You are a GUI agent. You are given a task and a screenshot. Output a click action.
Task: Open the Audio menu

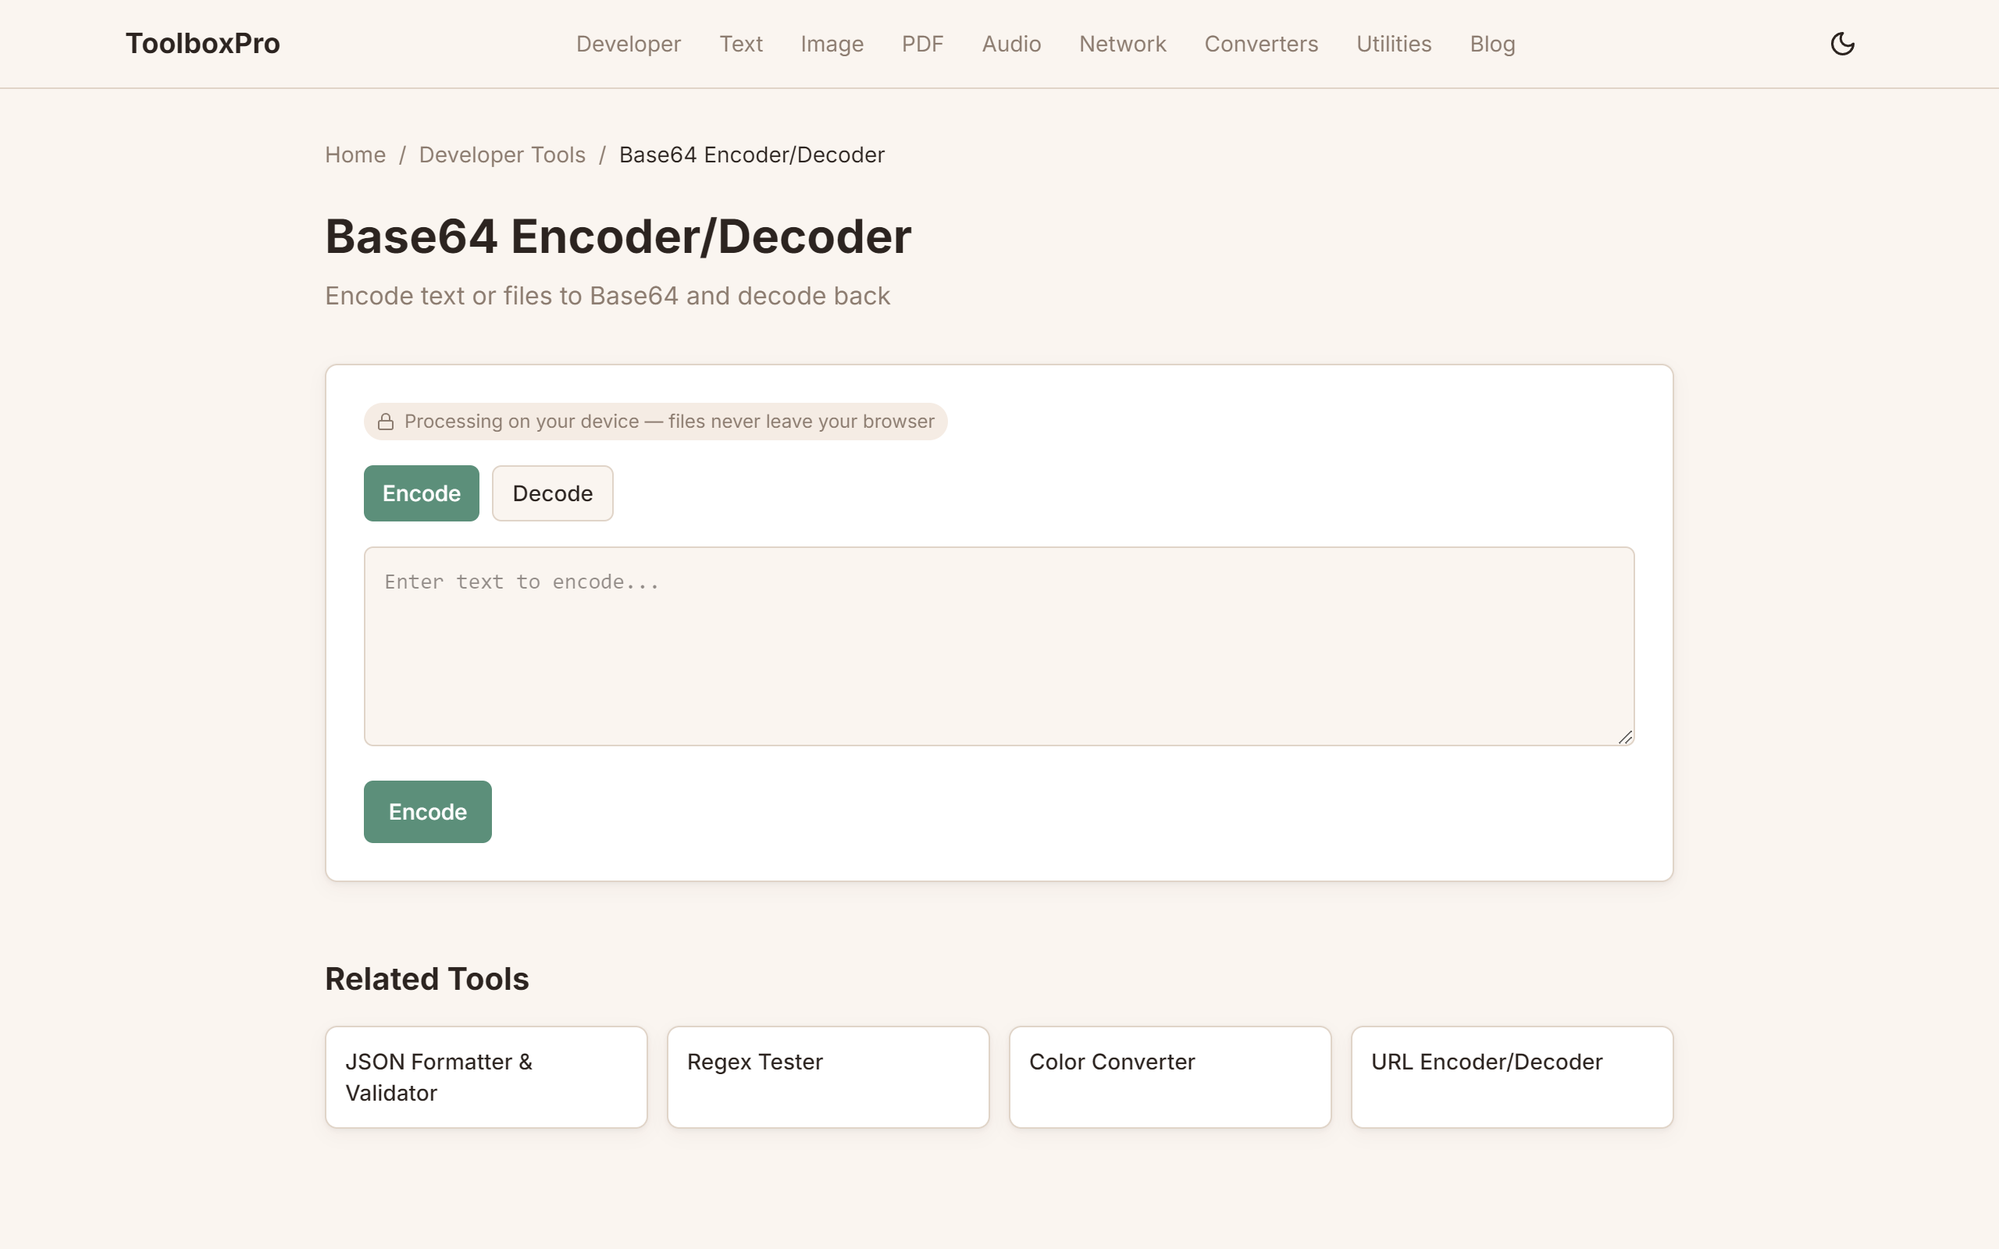[1011, 44]
